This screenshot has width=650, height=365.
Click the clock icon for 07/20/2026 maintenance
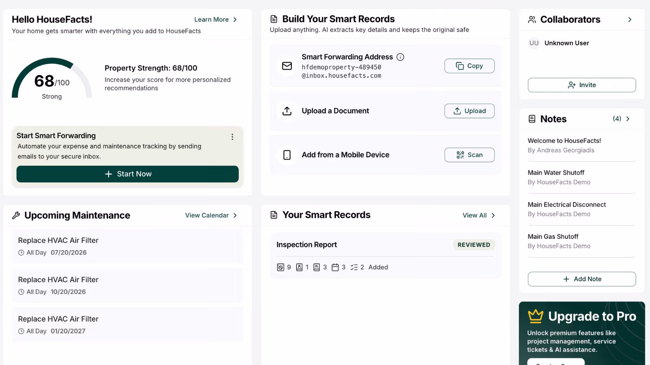coord(21,253)
